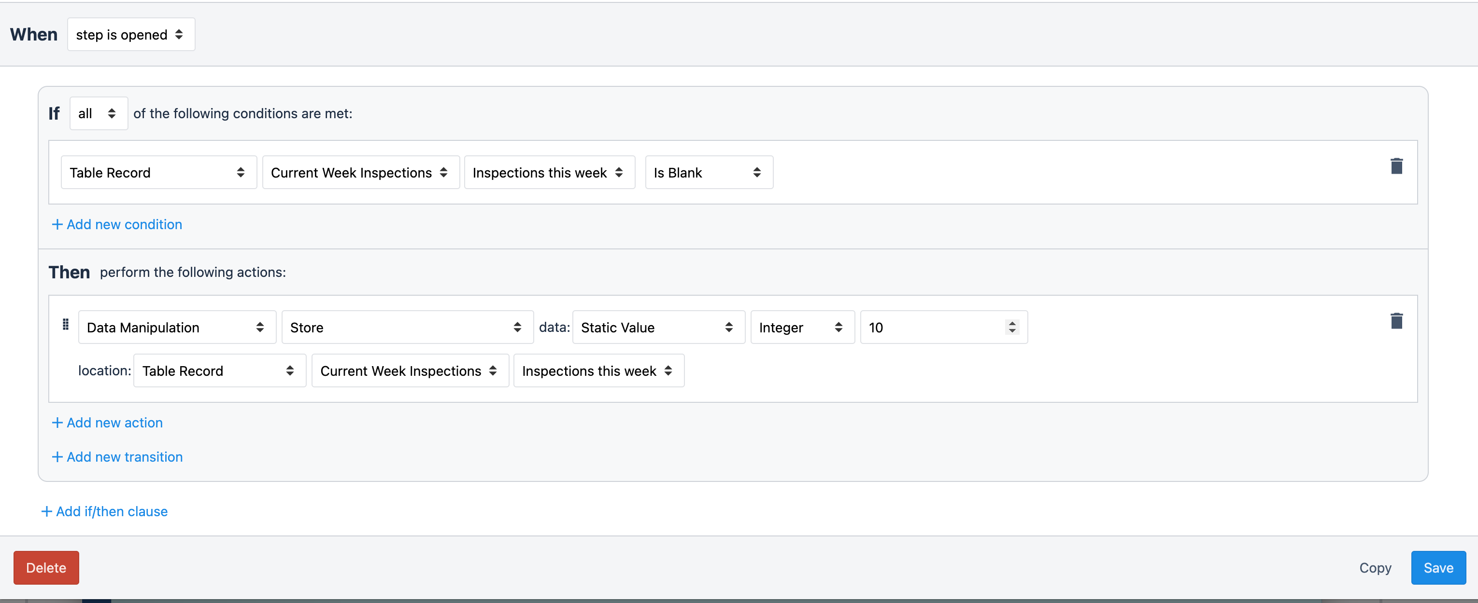Image resolution: width=1478 pixels, height=603 pixels.
Task: Open the Store operation dropdown
Action: click(407, 327)
